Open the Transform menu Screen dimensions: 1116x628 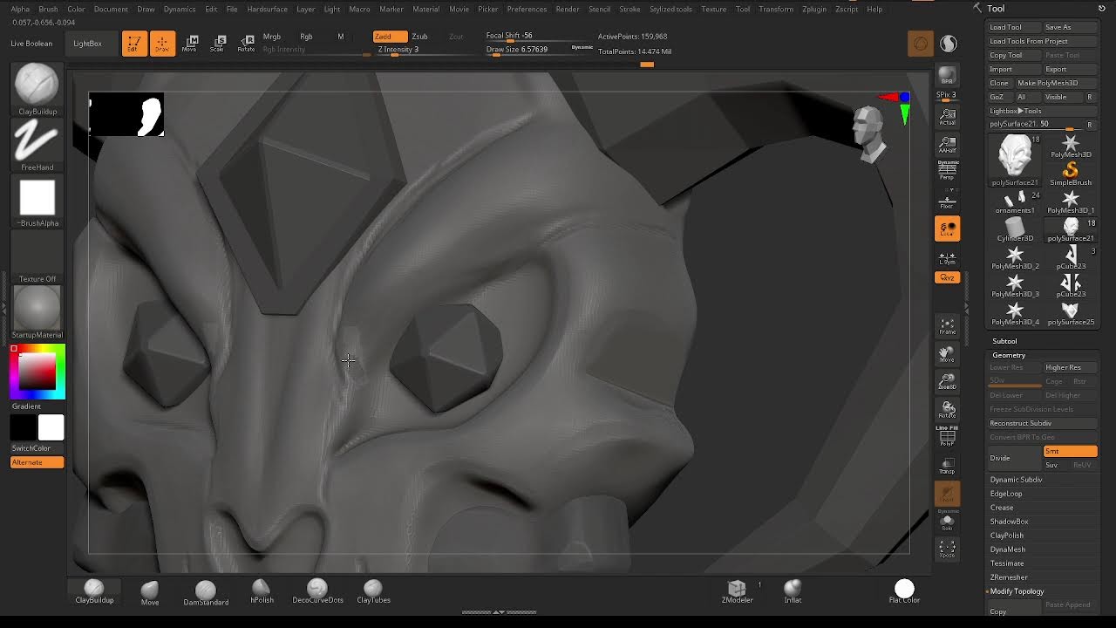click(776, 9)
